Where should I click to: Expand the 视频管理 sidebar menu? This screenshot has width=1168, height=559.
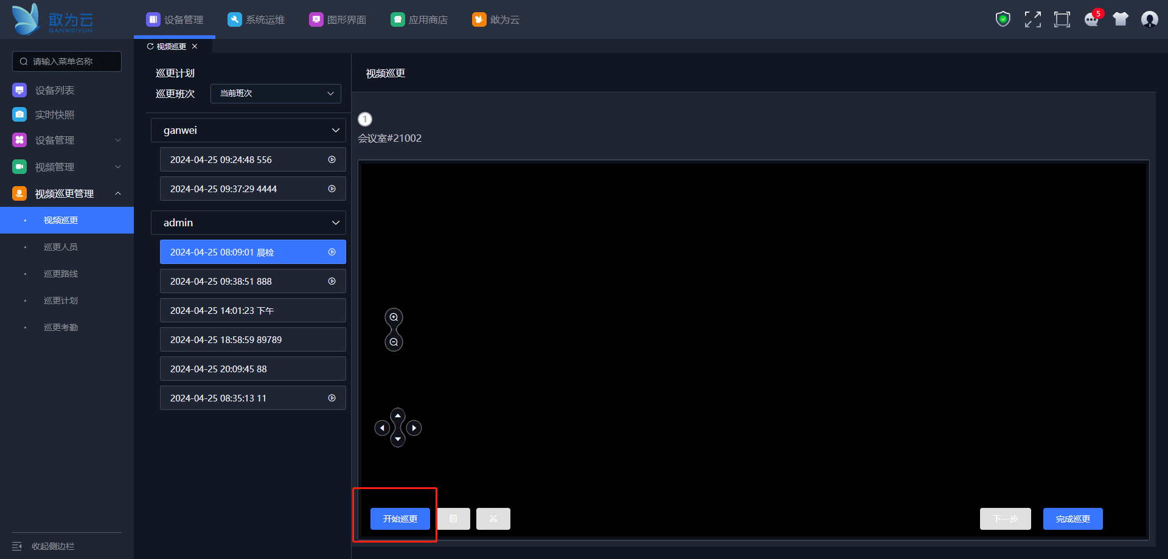[x=67, y=167]
